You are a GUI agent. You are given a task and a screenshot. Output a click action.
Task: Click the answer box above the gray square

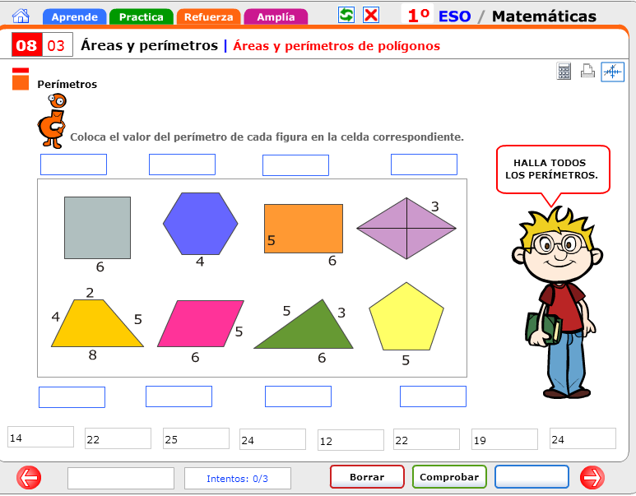[x=73, y=165]
